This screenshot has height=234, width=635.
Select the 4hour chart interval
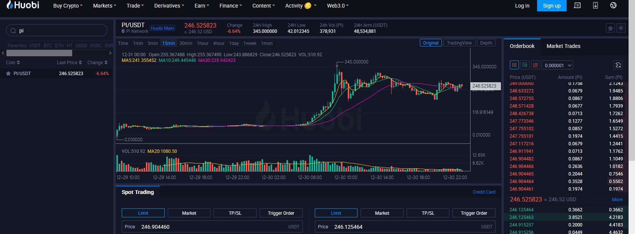click(x=219, y=43)
